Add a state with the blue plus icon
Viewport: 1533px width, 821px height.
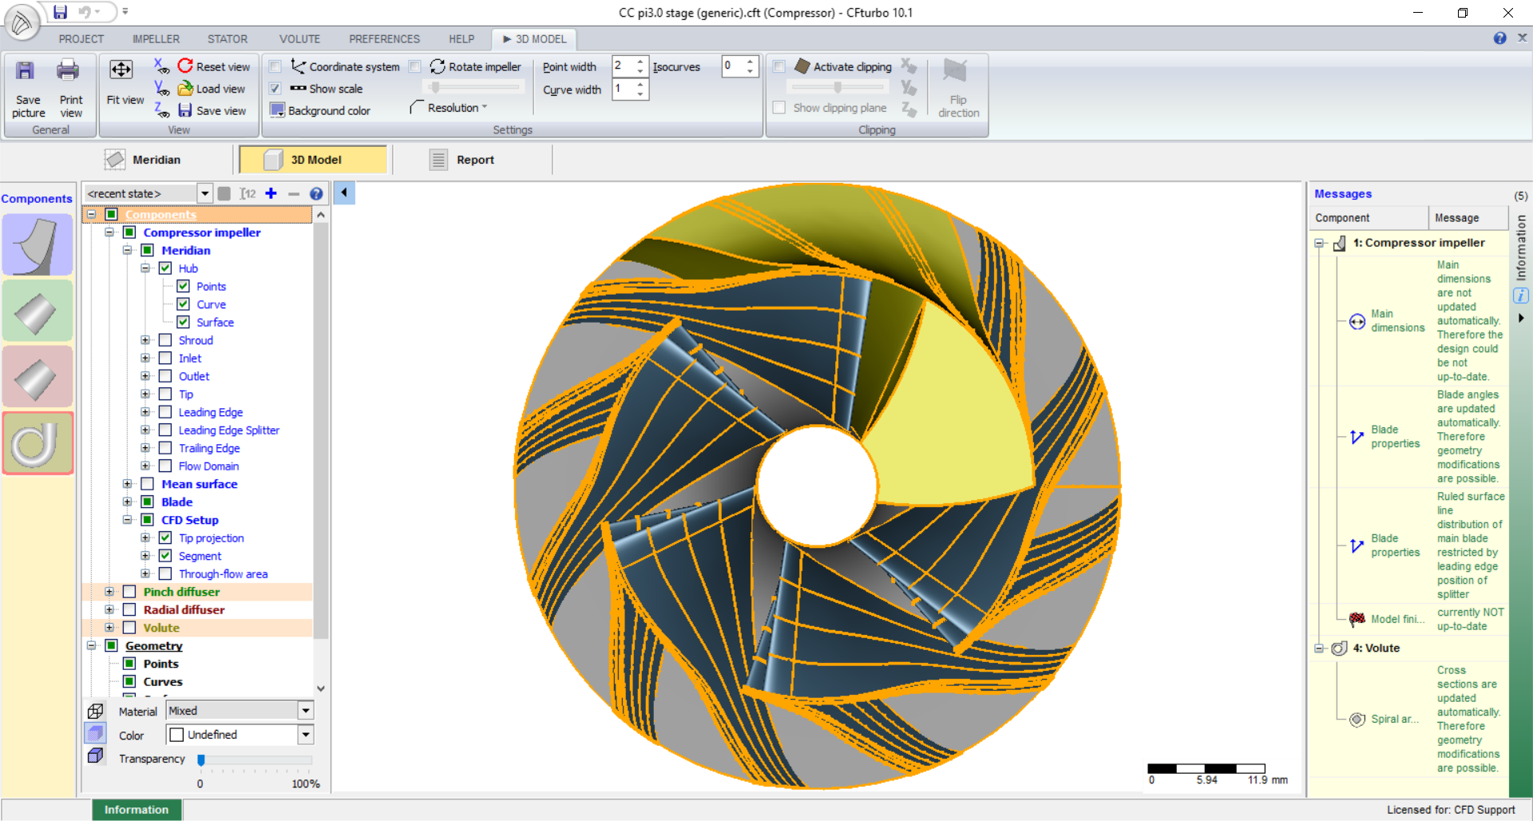271,193
